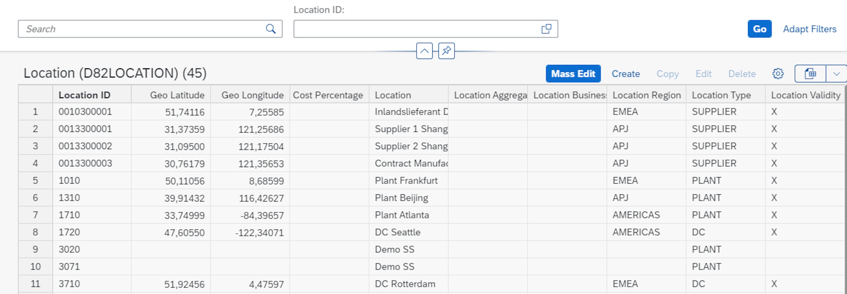The width and height of the screenshot is (847, 294).
Task: Open Adapt Filters dialog
Action: (809, 29)
